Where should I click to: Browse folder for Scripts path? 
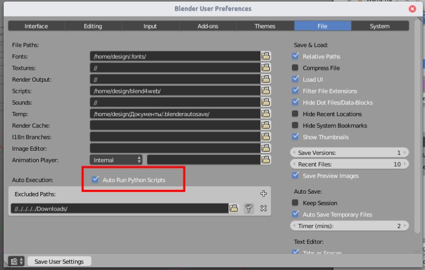point(266,91)
